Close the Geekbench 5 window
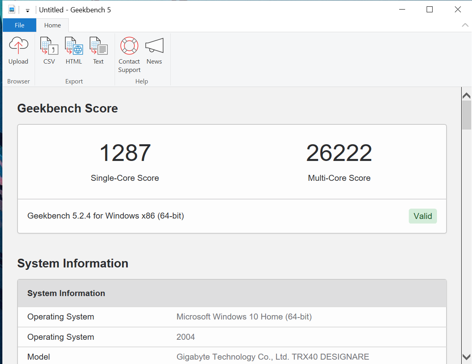 point(458,10)
